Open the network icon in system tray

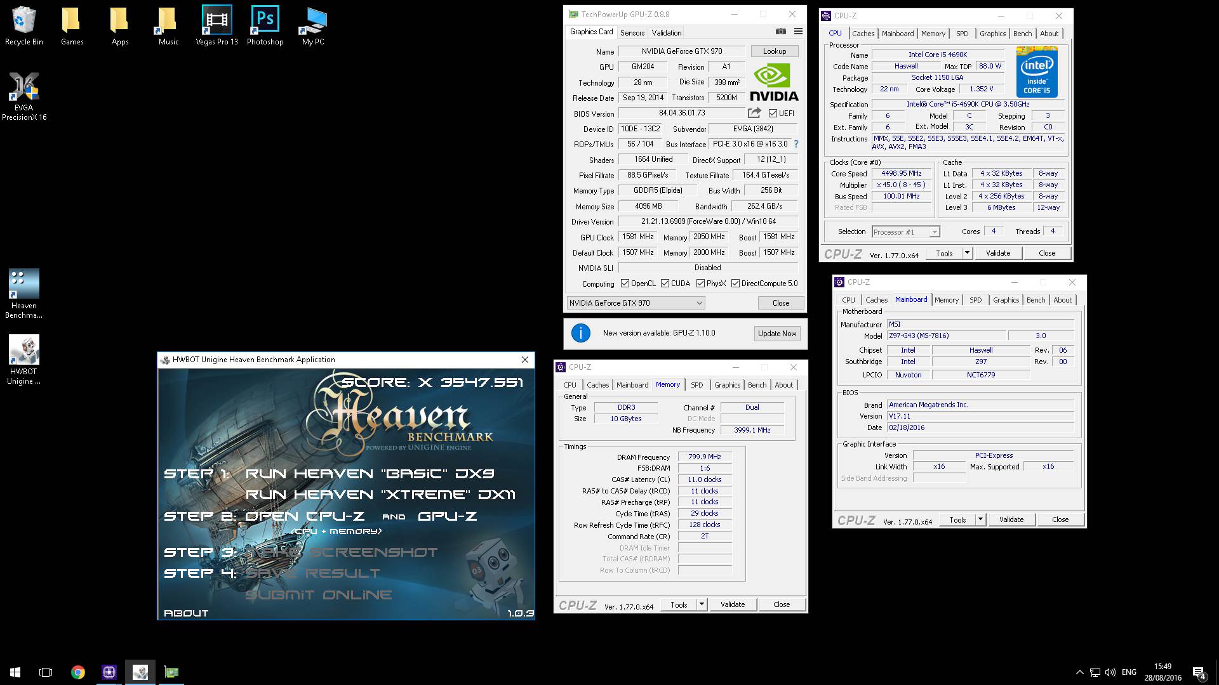pyautogui.click(x=1095, y=672)
